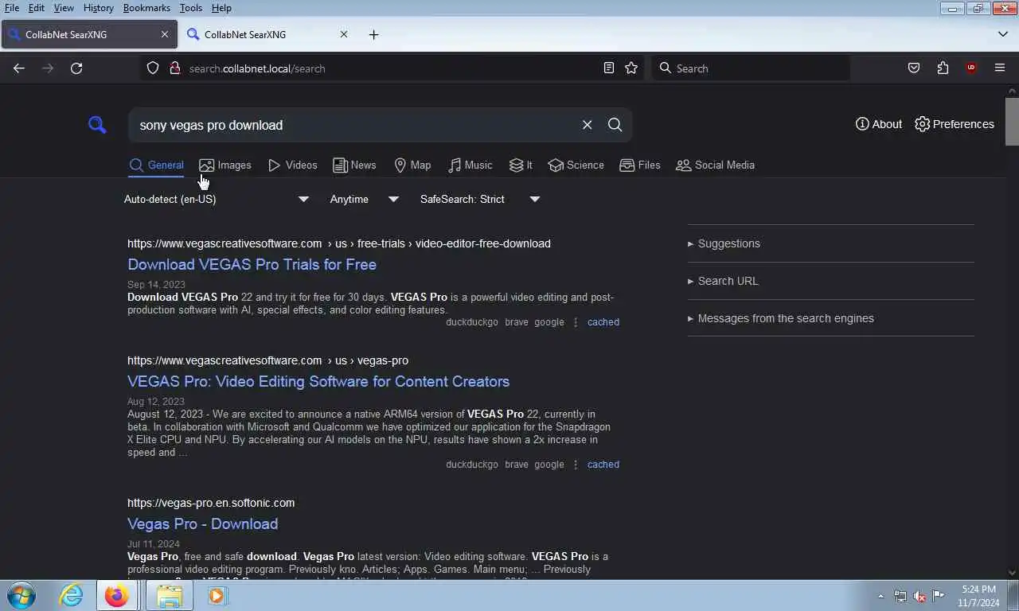Open more options dots on VEGAS Pro Trials result
The height and width of the screenshot is (611, 1019).
[576, 322]
